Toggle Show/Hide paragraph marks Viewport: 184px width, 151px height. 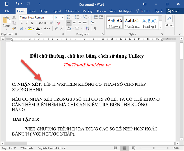coord(95,28)
